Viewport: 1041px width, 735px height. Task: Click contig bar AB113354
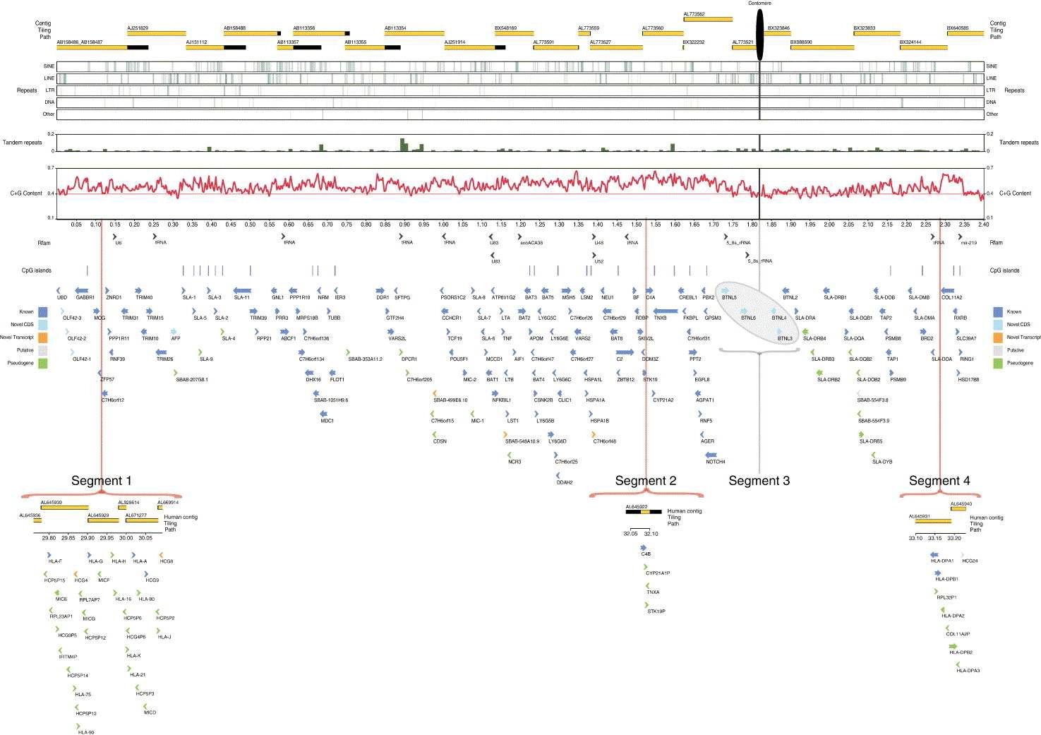click(414, 33)
